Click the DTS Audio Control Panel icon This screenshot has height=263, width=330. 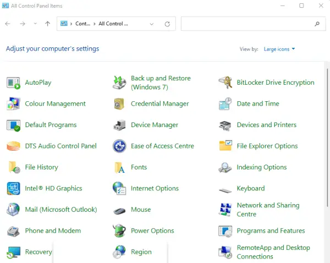(13, 146)
